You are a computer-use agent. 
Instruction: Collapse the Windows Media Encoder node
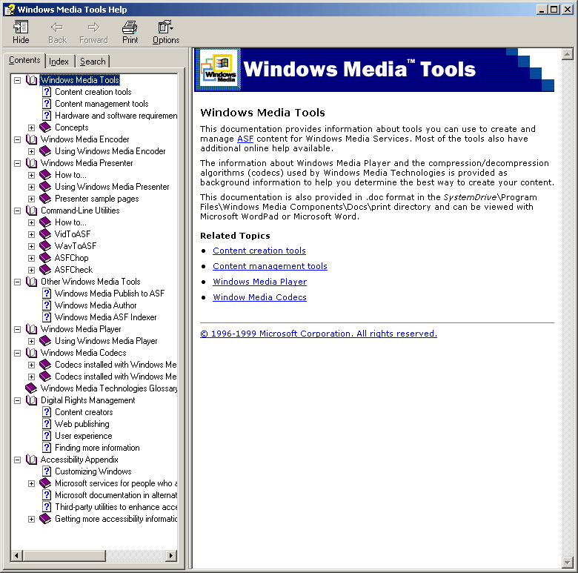[17, 139]
